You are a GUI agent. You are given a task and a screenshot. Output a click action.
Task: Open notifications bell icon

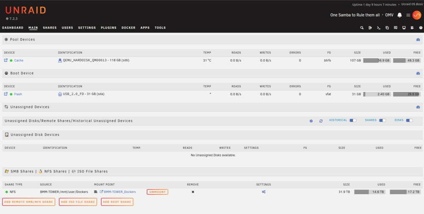tap(399, 15)
